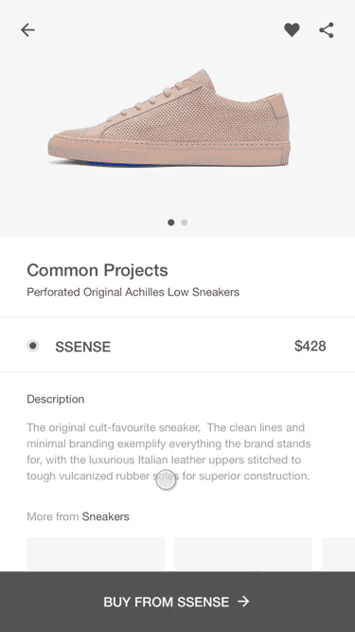355x632 pixels.
Task: Click the arrow icon inside the buy bar
Action: (x=243, y=602)
